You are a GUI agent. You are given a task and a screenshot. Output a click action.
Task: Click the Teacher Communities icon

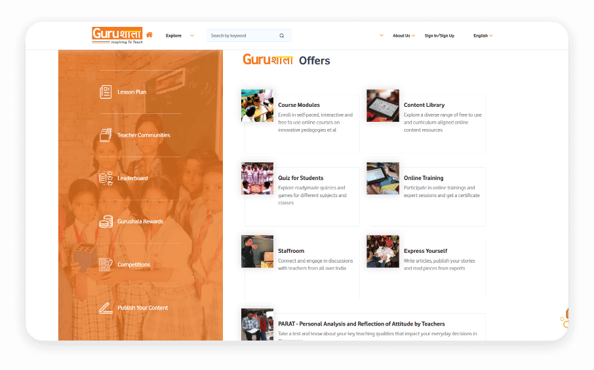tap(106, 135)
